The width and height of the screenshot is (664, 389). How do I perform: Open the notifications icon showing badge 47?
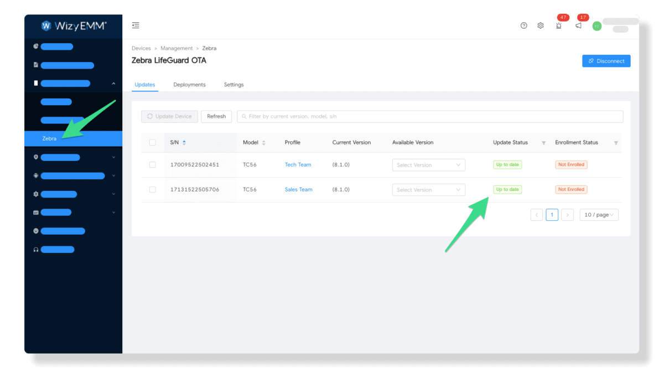pos(559,25)
